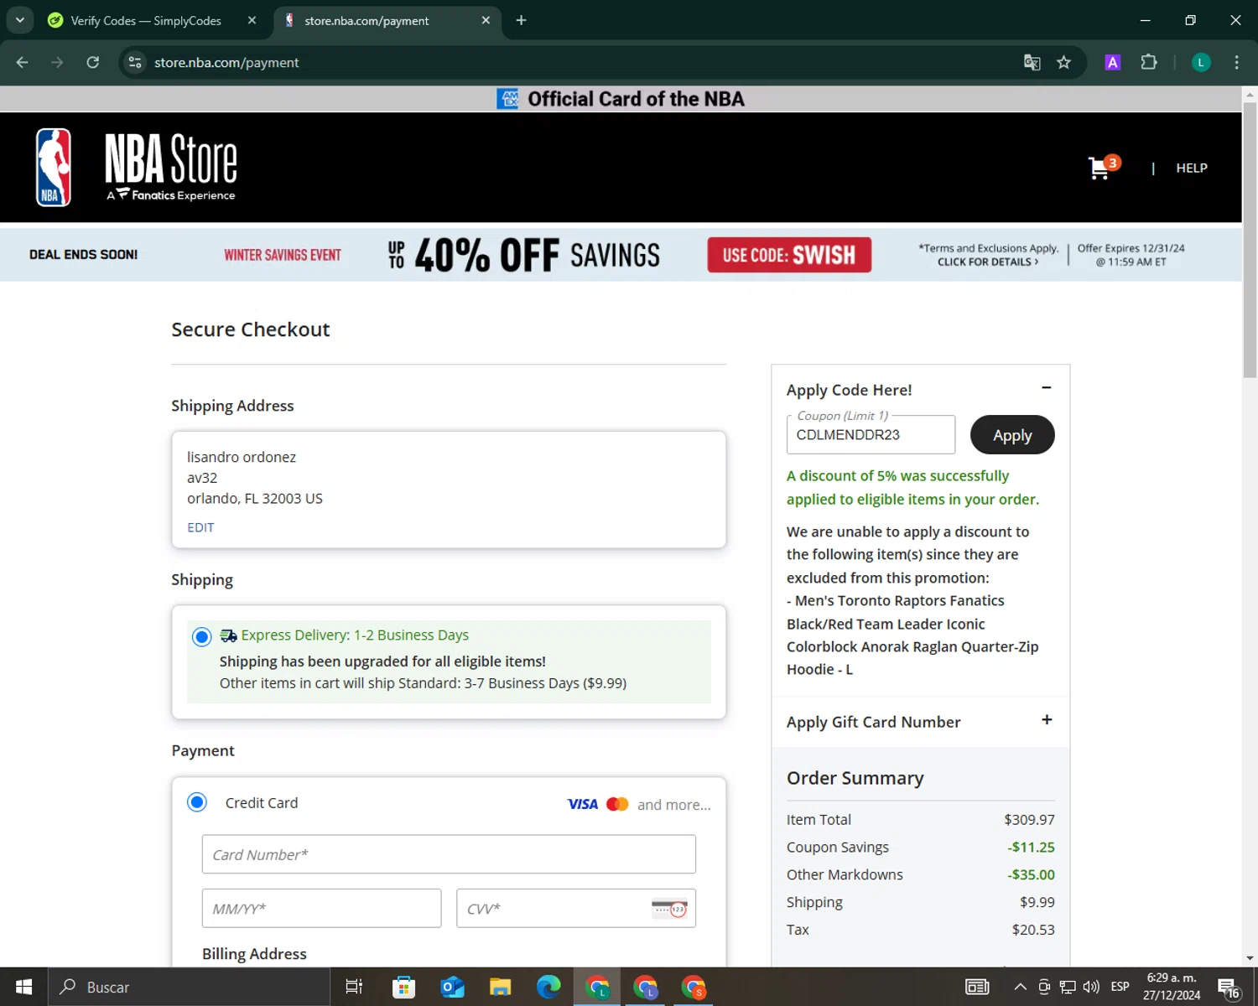This screenshot has height=1006, width=1258.
Task: Click the and more... payment link
Action: [673, 805]
